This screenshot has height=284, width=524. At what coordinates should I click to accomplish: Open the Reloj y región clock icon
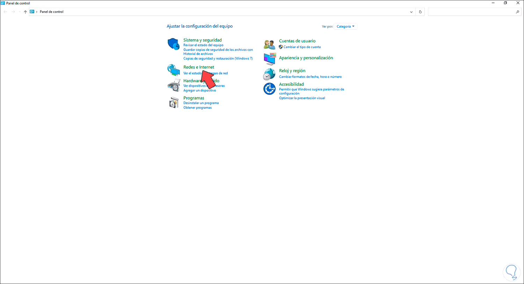[x=269, y=74]
